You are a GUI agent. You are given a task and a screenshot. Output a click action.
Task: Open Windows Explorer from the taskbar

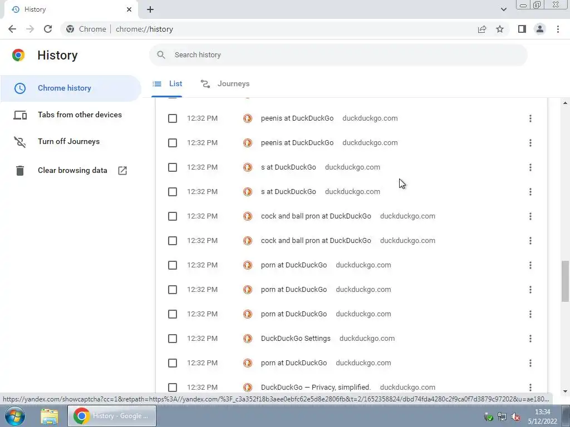tap(49, 416)
